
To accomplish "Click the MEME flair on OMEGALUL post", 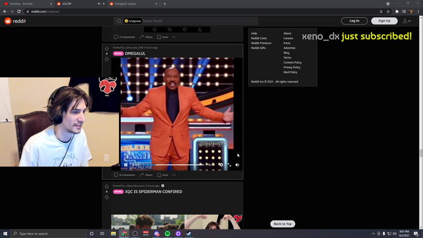I will [118, 54].
